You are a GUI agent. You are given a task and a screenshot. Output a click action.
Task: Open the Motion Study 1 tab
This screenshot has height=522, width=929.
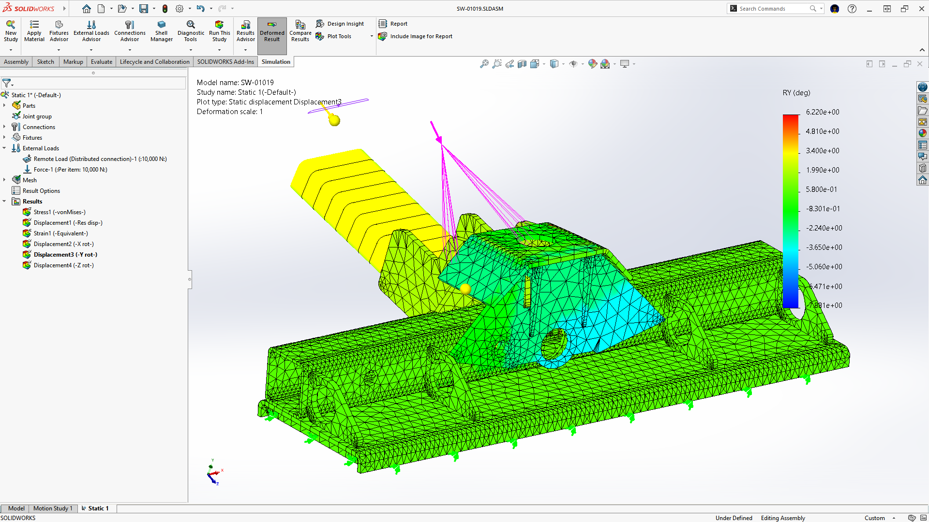pyautogui.click(x=52, y=508)
